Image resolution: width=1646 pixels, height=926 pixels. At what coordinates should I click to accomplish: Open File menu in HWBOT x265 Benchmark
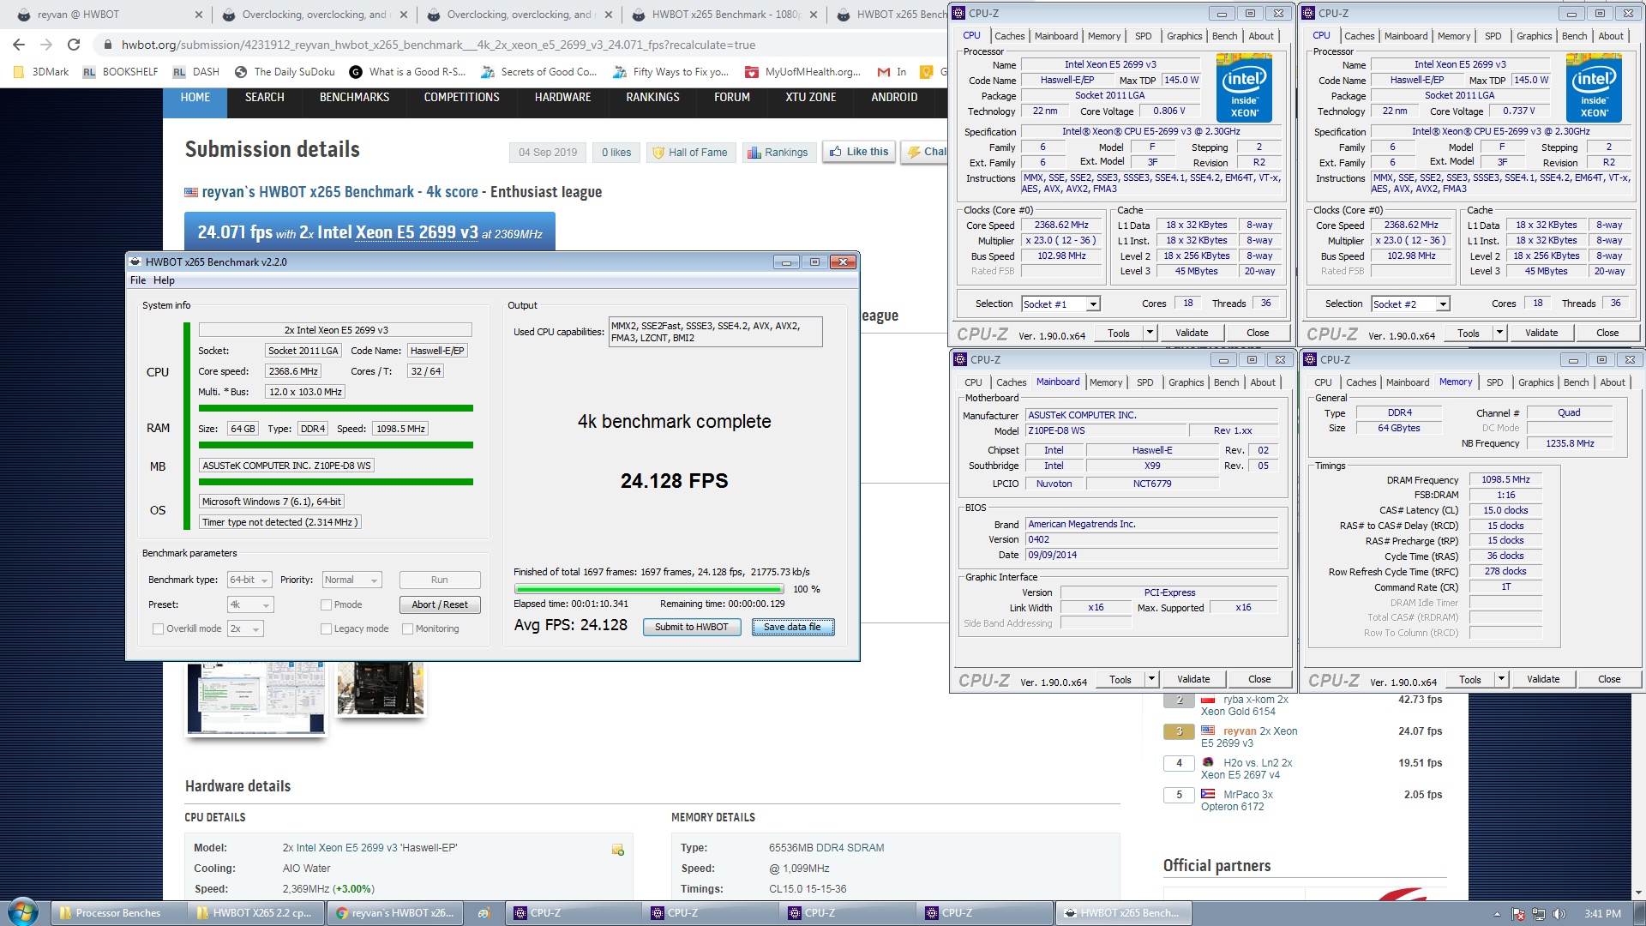[x=138, y=280]
